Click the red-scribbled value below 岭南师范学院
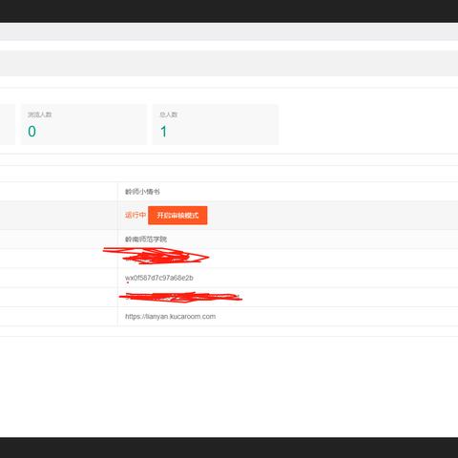Screen dimensions: 458x458 point(156,256)
